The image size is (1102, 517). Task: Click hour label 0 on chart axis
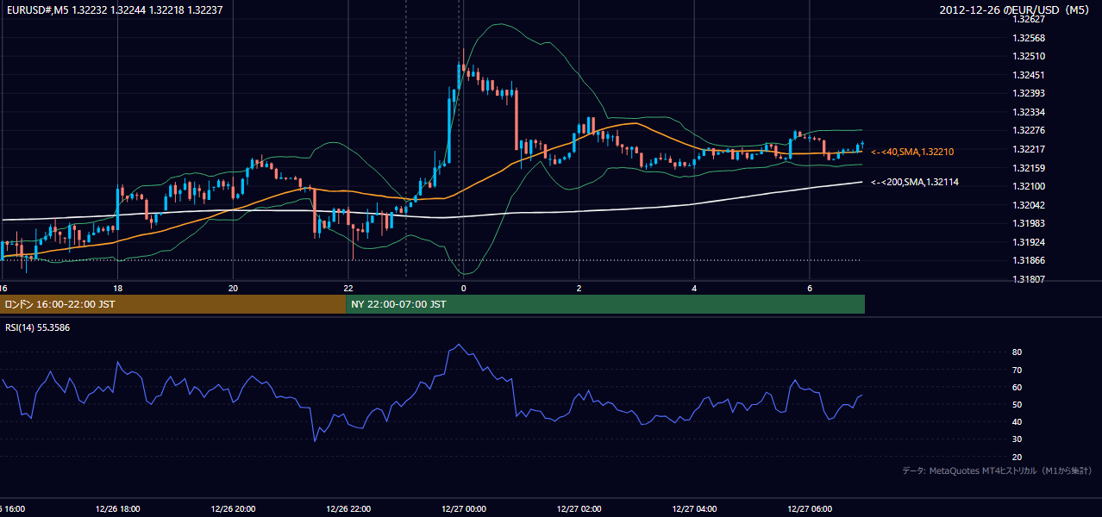pyautogui.click(x=463, y=287)
